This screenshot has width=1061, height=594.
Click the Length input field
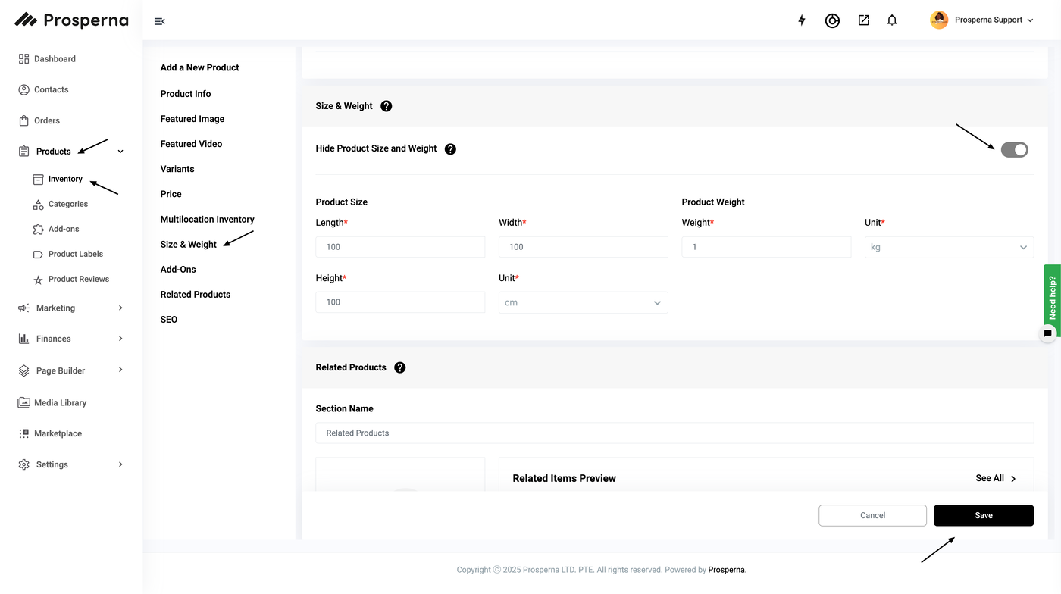pos(400,247)
